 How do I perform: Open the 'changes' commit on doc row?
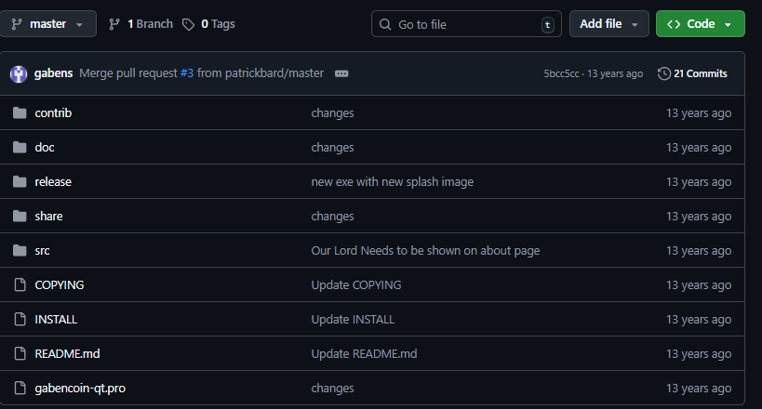pyautogui.click(x=332, y=148)
